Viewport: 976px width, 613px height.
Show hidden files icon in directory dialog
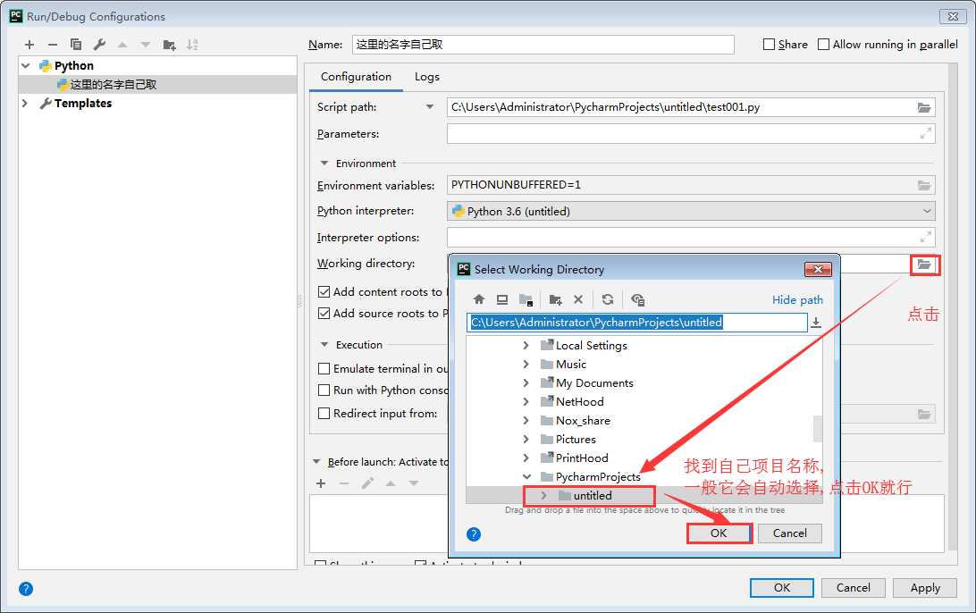pos(637,300)
